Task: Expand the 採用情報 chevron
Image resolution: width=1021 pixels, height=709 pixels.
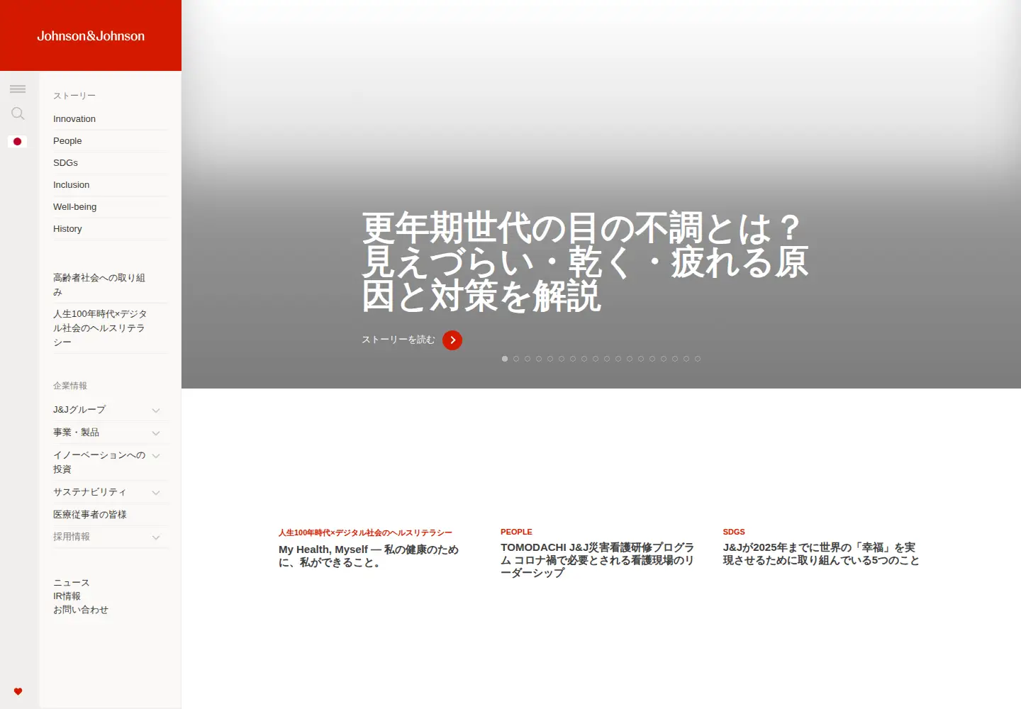Action: click(x=156, y=537)
